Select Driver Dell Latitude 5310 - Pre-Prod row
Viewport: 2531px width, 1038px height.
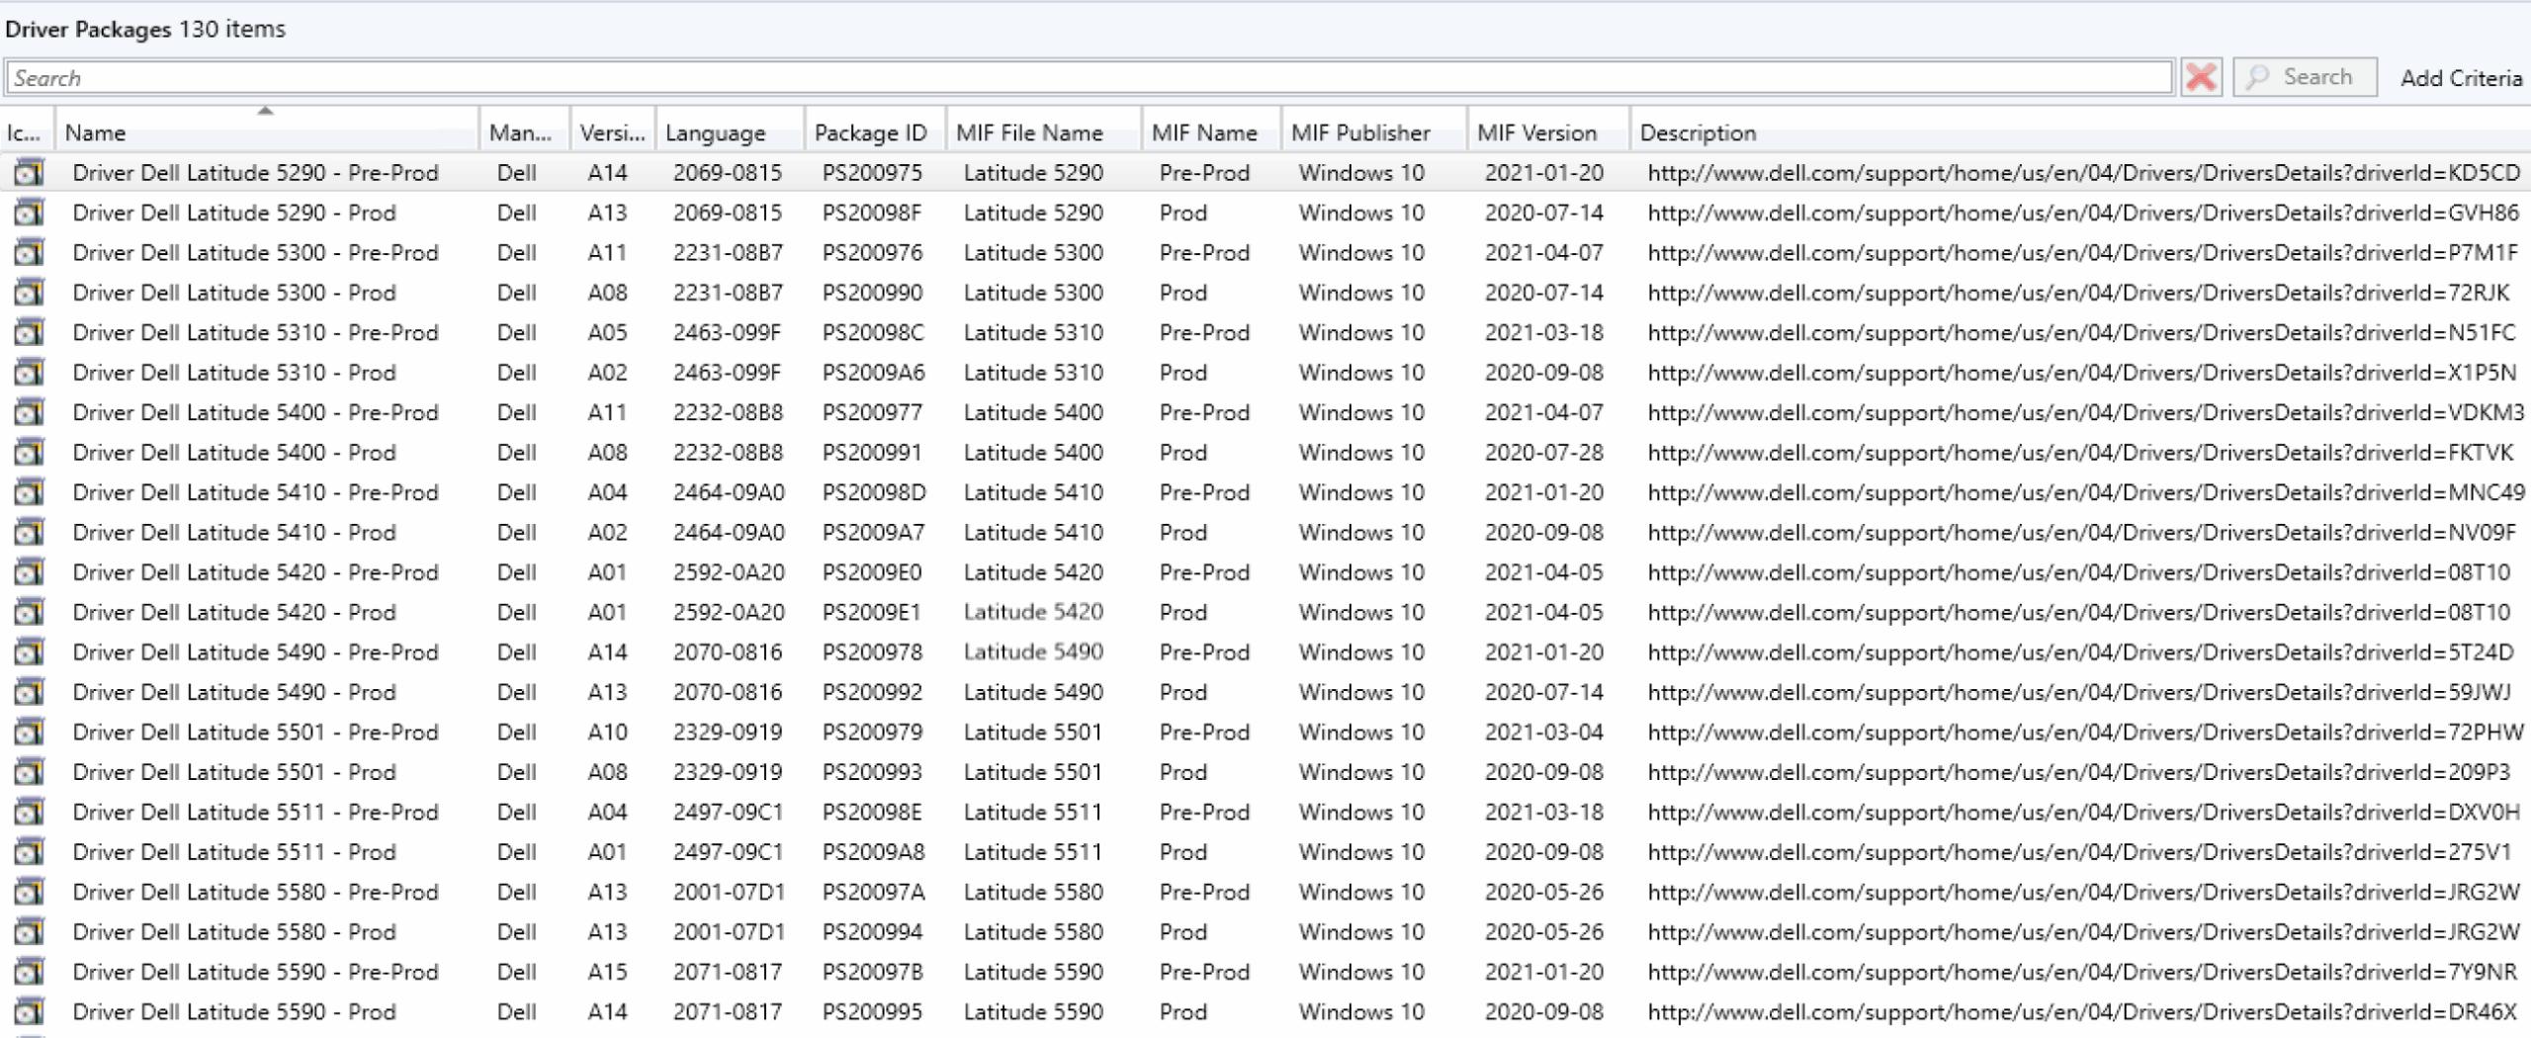click(x=255, y=333)
